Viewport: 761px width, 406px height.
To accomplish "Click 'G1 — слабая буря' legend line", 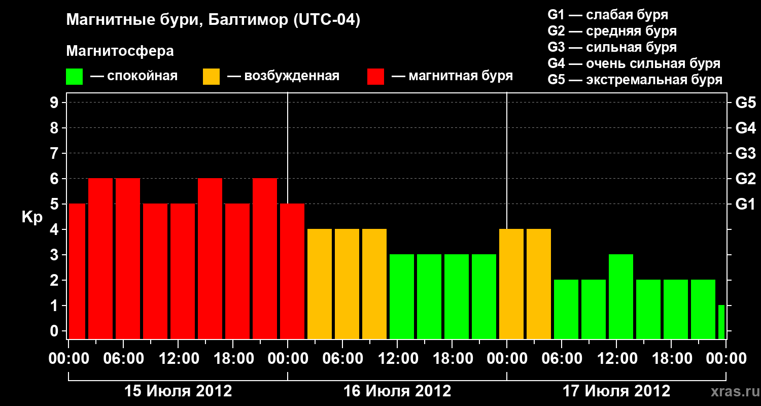I will click(x=608, y=15).
